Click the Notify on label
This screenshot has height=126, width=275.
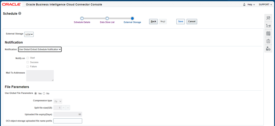click(x=20, y=58)
